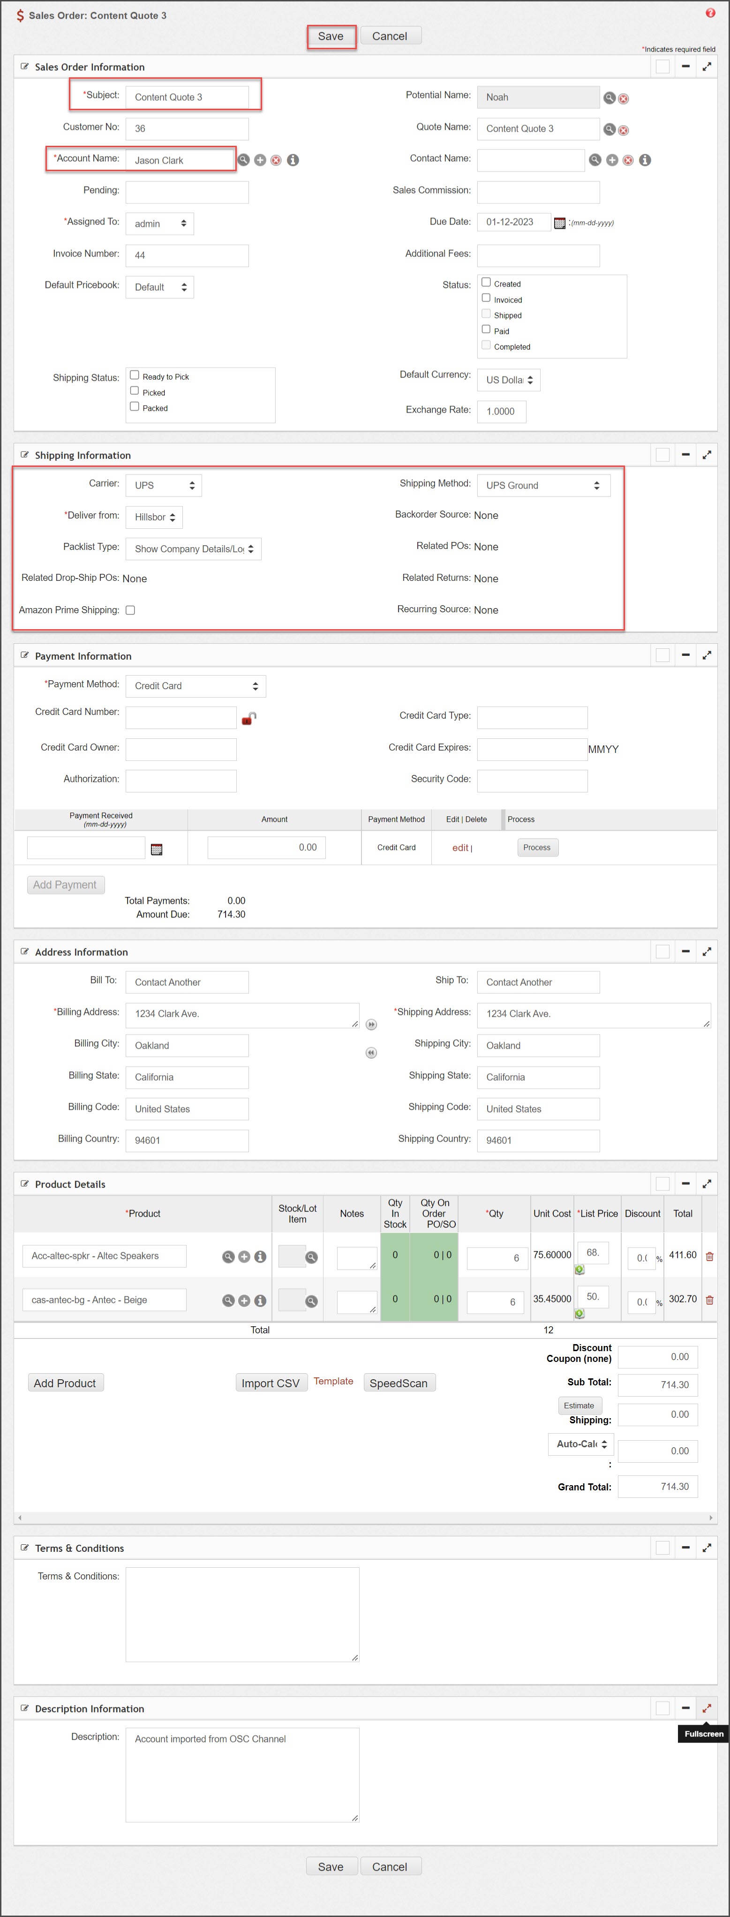Open the Shipping Method dropdown
Screen dimensions: 730x1917
click(543, 485)
